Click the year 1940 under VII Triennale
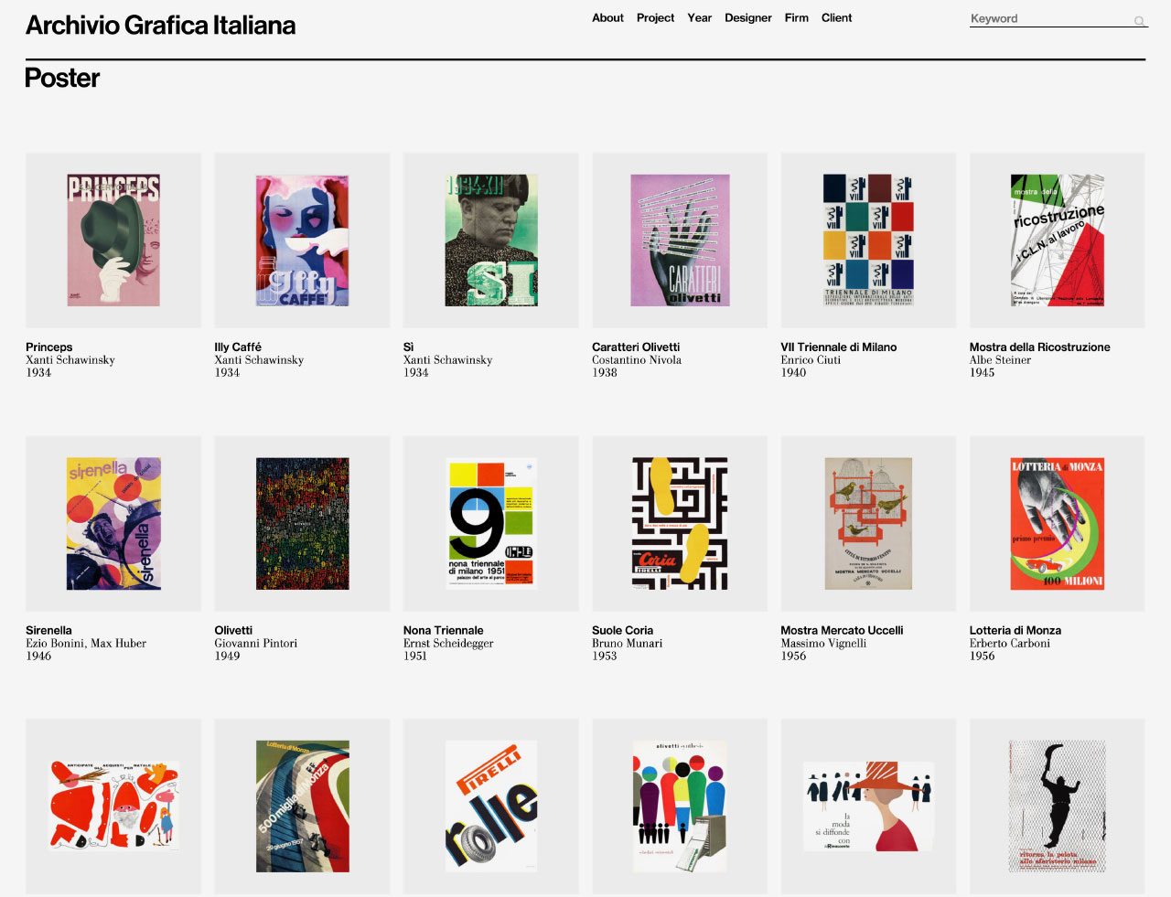Screen dimensions: 1171x897 (x=793, y=373)
